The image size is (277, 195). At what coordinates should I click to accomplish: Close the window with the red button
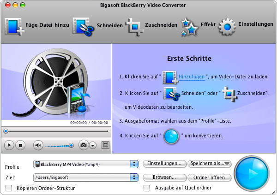pos(8,5)
